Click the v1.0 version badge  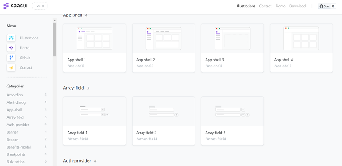point(40,6)
